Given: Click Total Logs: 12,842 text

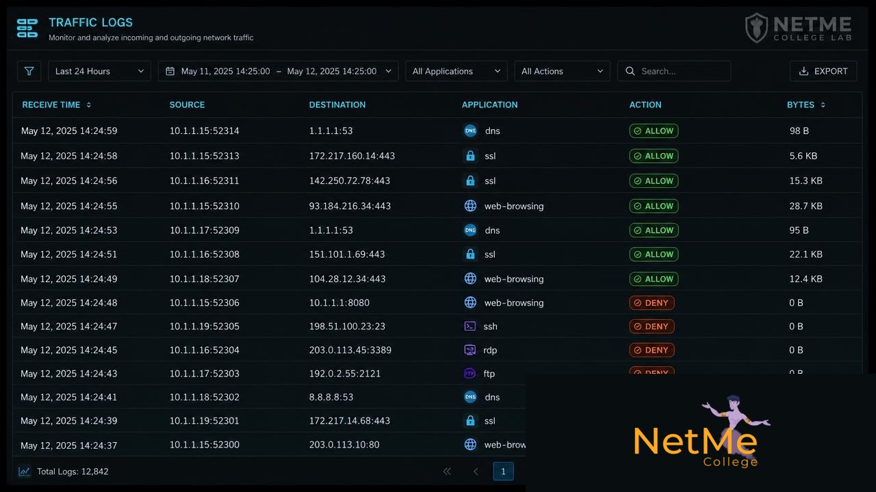Looking at the screenshot, I should (x=73, y=471).
